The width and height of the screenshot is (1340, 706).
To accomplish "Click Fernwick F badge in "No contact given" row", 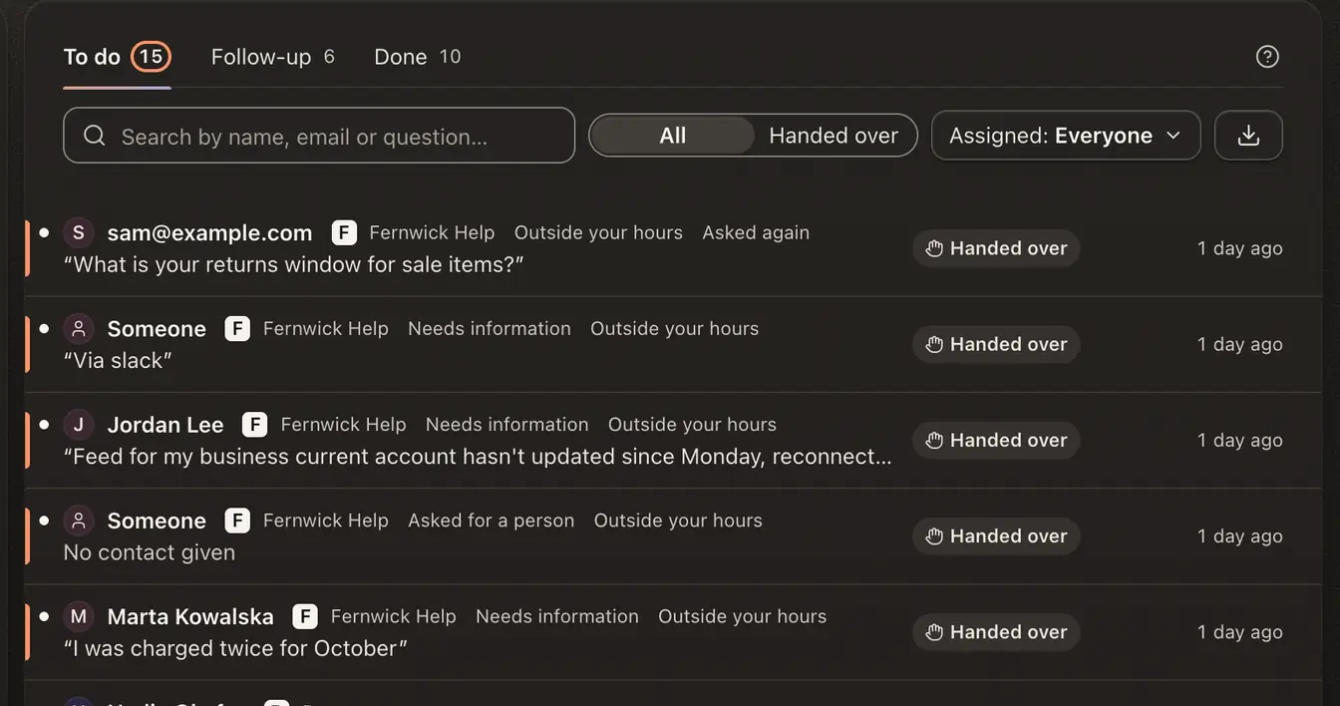I will [237, 520].
